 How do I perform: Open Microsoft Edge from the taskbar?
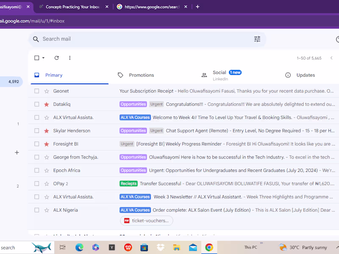point(79,247)
